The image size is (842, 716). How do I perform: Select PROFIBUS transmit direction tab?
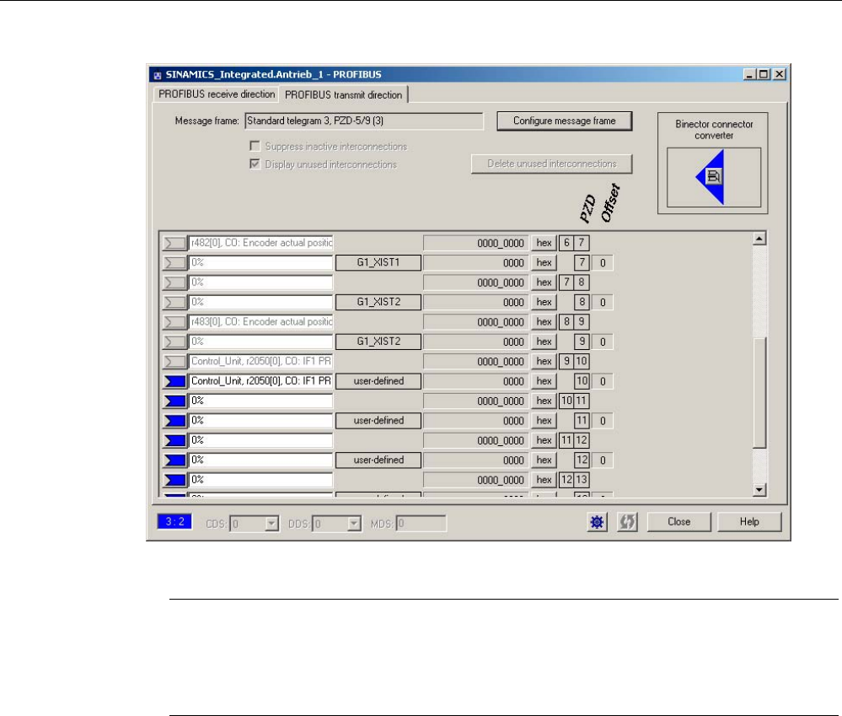pyautogui.click(x=343, y=94)
